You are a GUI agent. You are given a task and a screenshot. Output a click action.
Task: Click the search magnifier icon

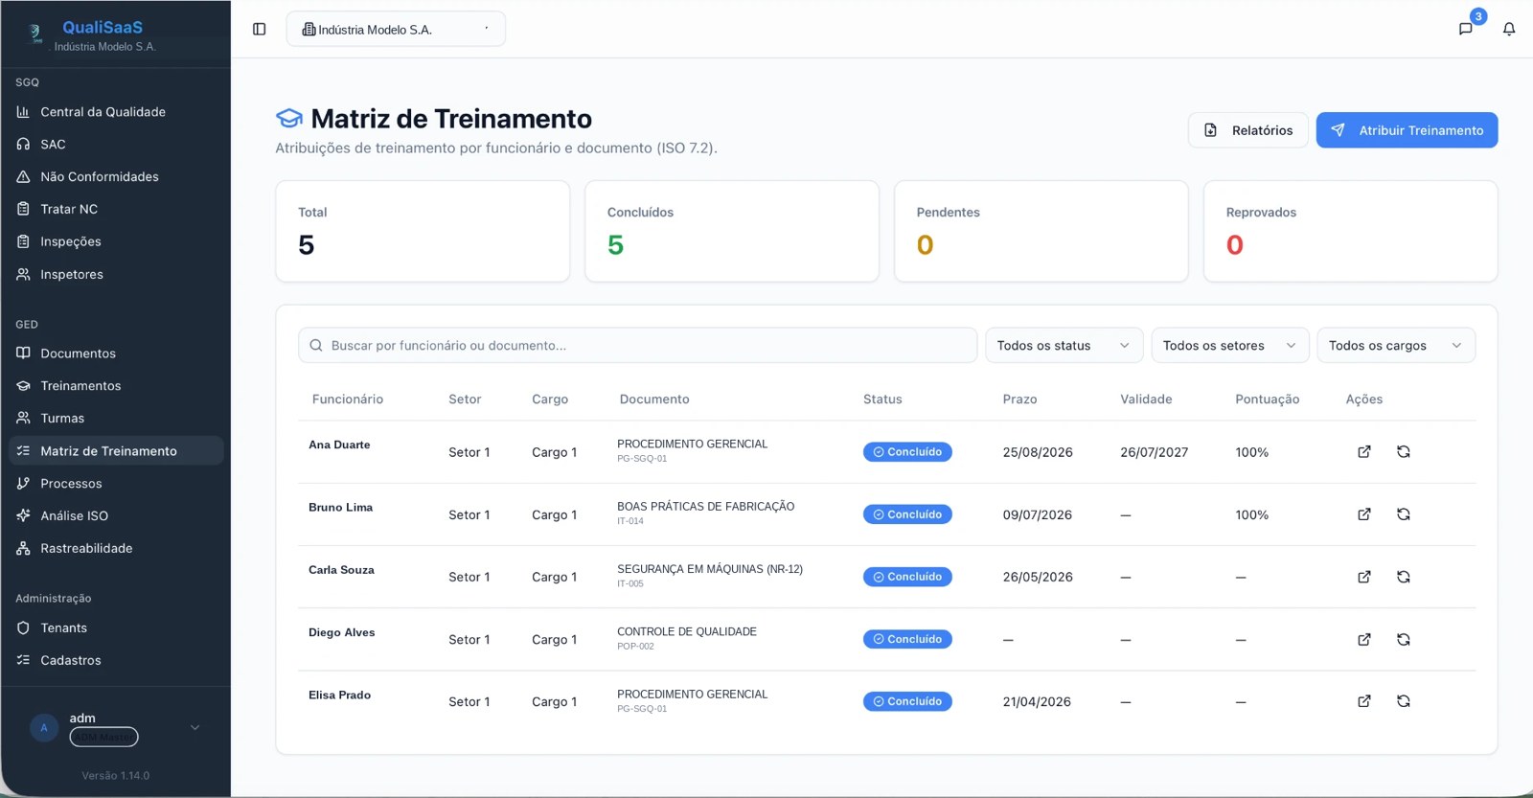(316, 345)
